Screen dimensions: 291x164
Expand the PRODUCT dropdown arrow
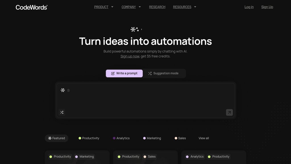click(x=112, y=7)
